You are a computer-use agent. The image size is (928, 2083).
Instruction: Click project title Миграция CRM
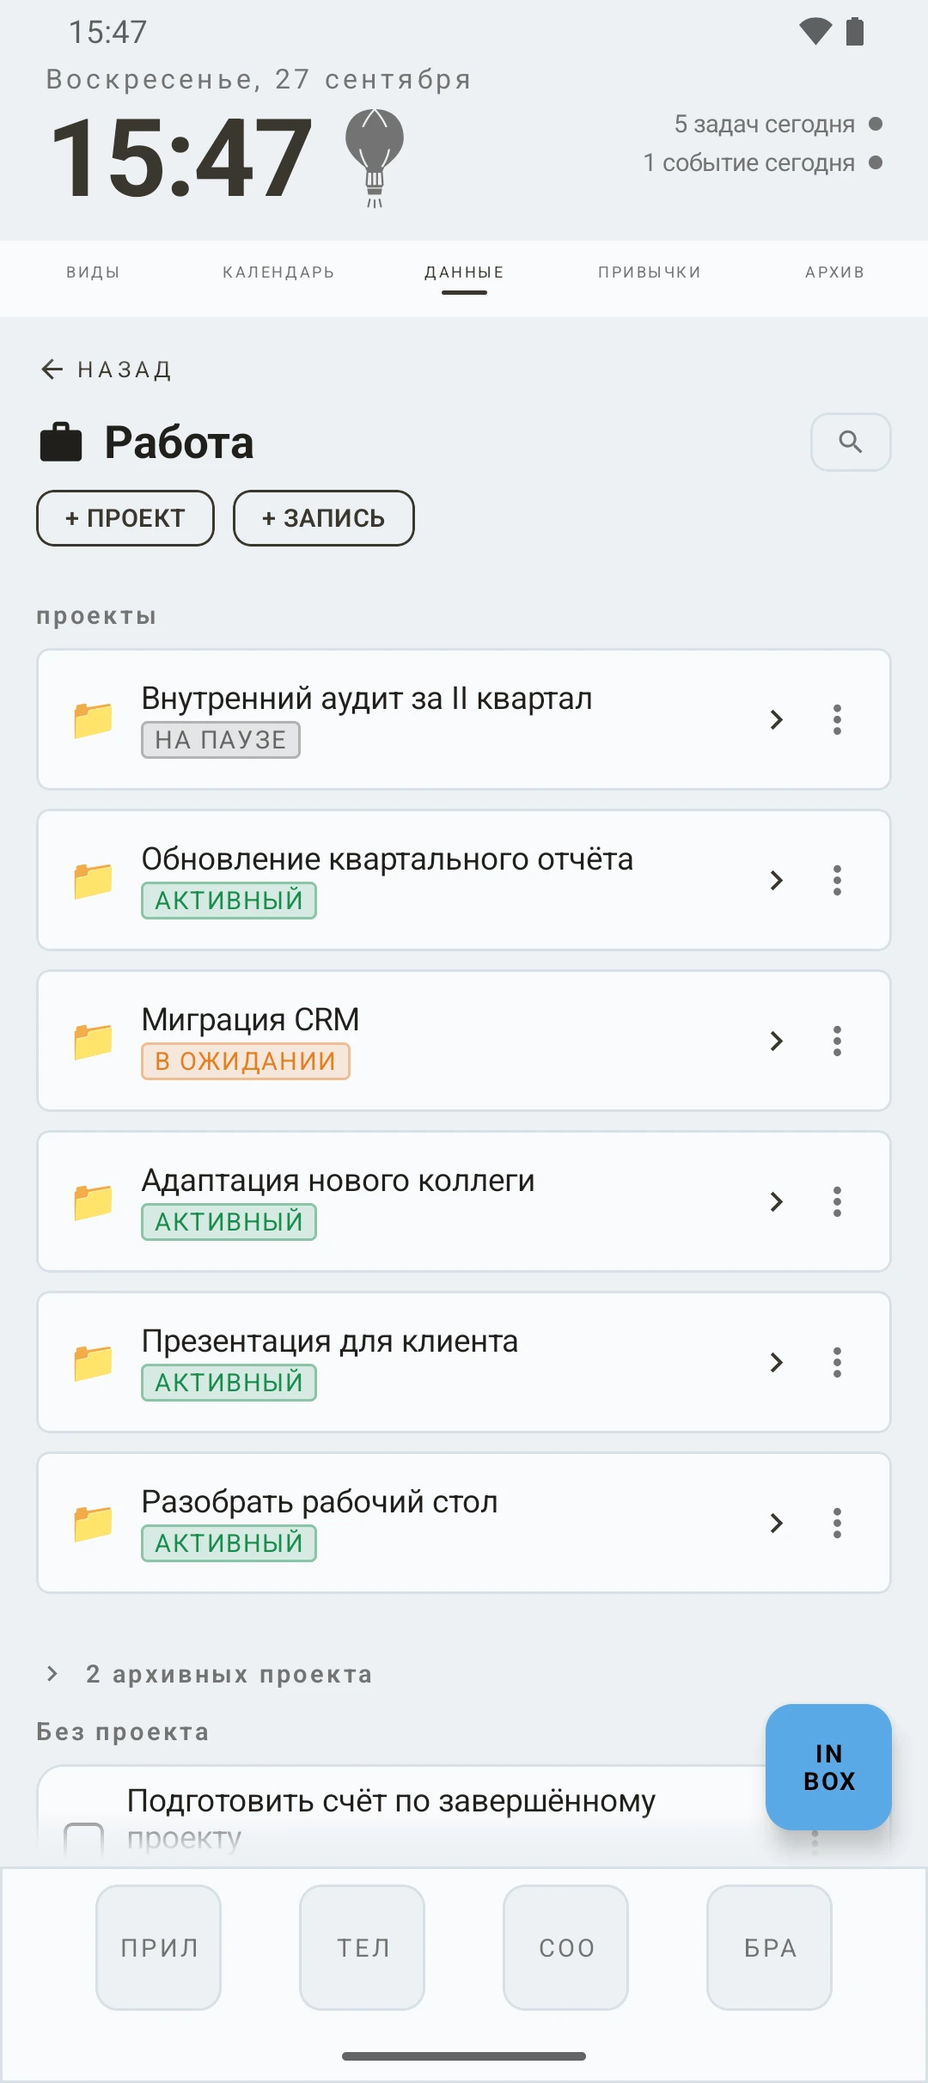point(251,1019)
